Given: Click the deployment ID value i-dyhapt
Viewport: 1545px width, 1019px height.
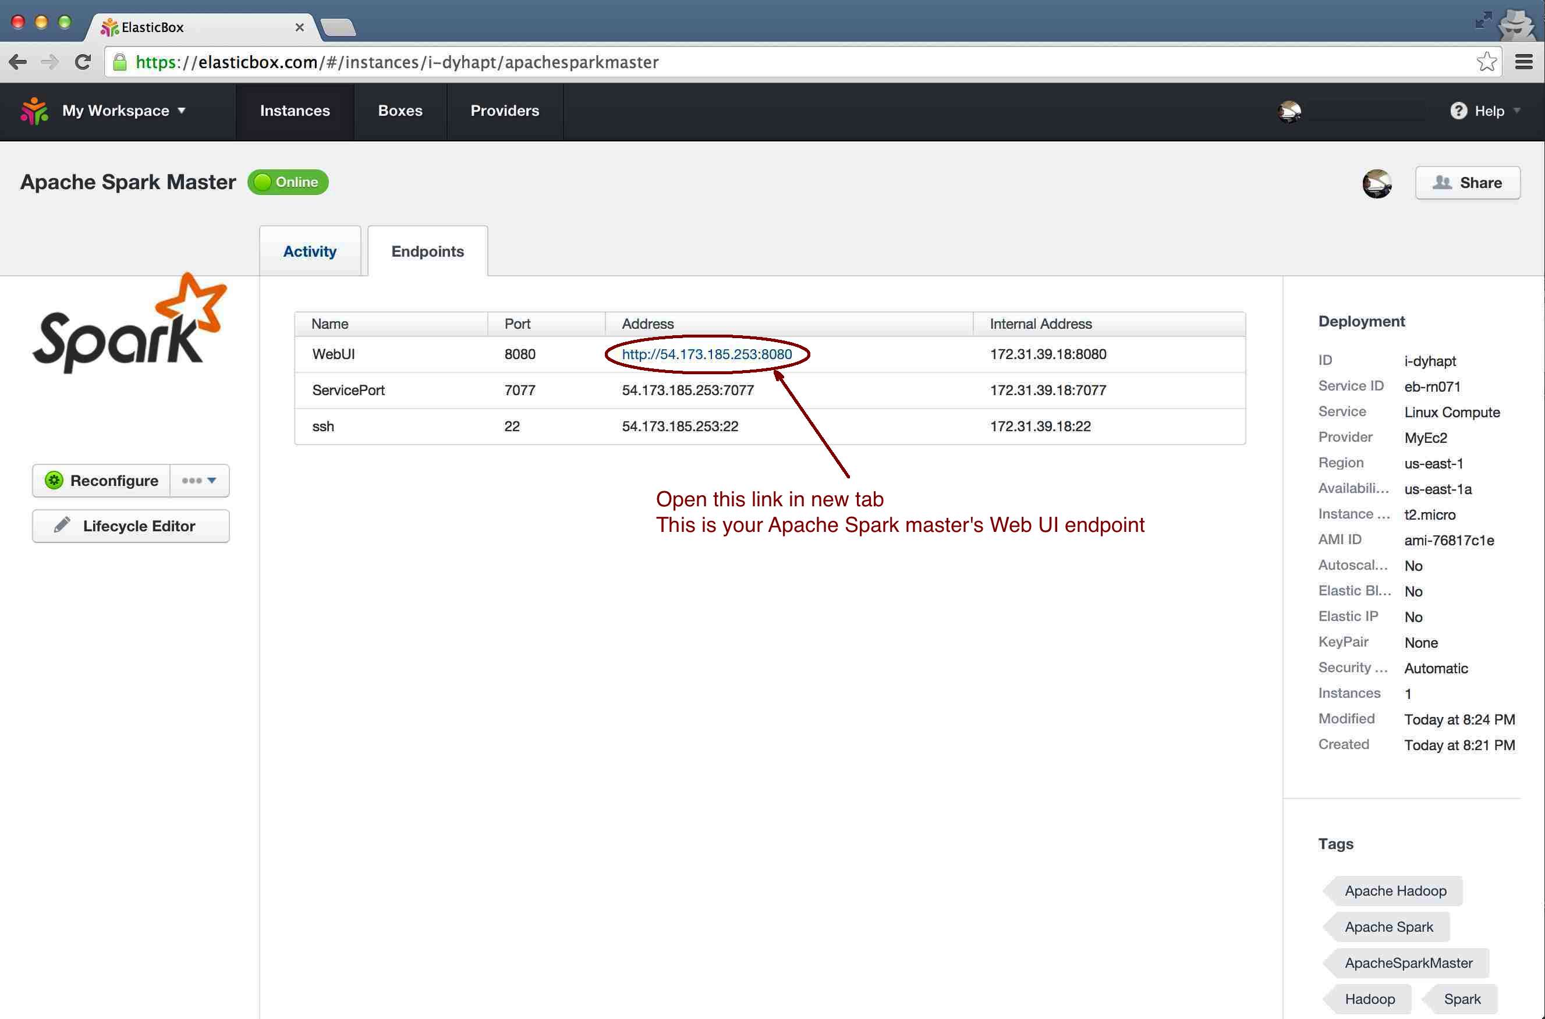Looking at the screenshot, I should point(1430,361).
